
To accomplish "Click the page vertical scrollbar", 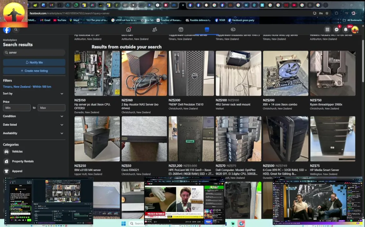I will pyautogui.click(x=363, y=61).
